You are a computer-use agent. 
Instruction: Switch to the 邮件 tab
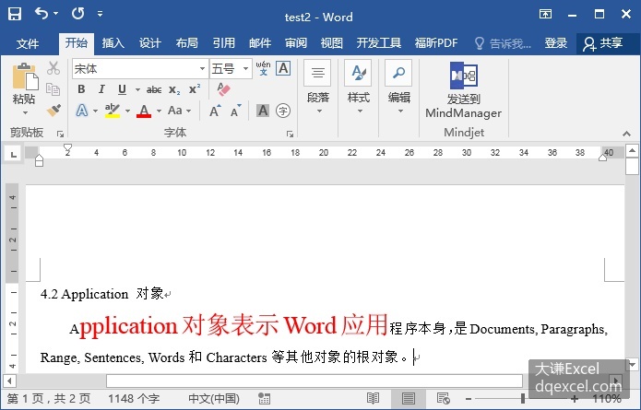click(x=260, y=43)
